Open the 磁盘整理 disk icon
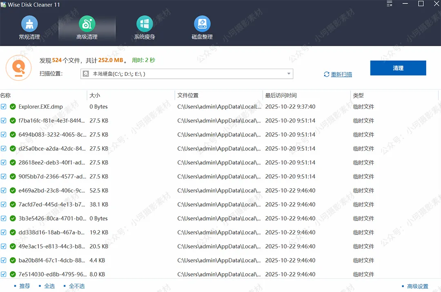 click(202, 24)
